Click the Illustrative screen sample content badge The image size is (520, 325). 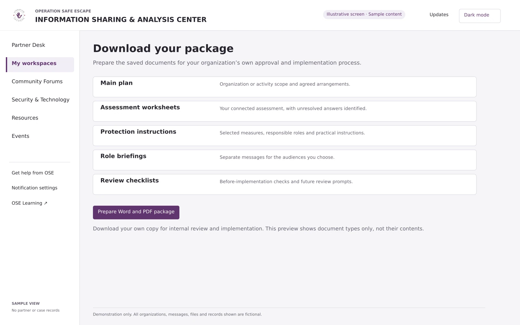[x=364, y=14]
